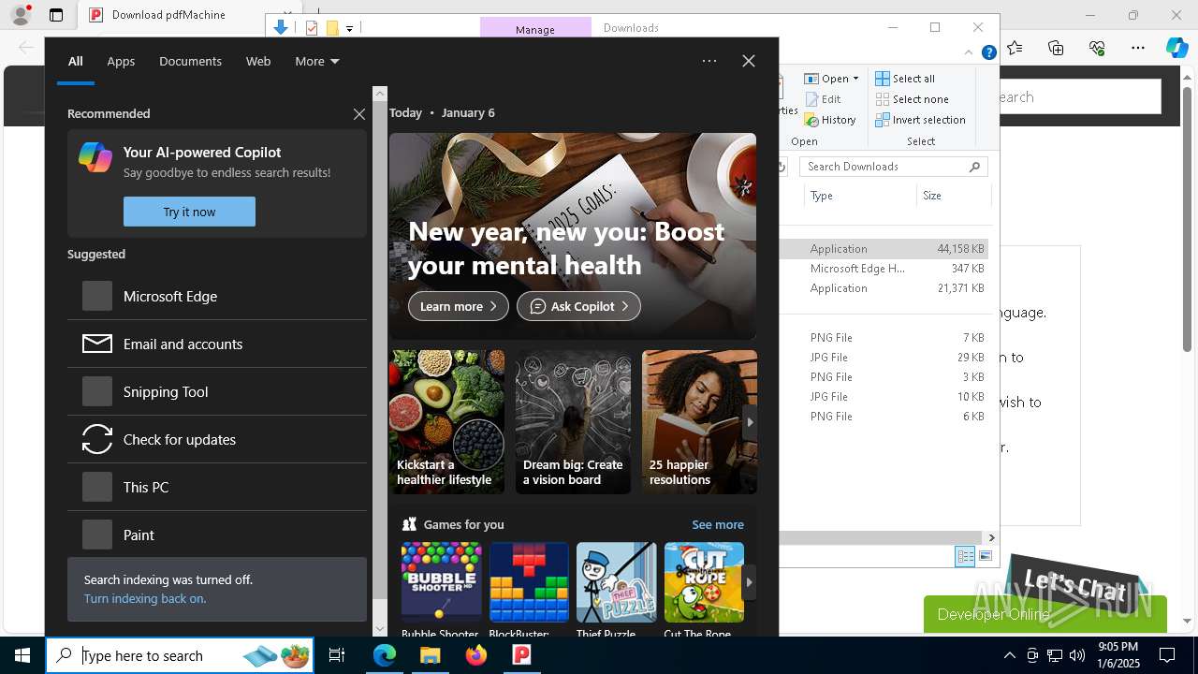1198x674 pixels.
Task: Click the Search Downloads field
Action: tap(894, 167)
